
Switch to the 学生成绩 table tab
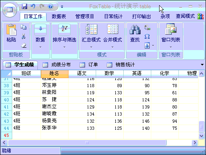tap(20, 65)
